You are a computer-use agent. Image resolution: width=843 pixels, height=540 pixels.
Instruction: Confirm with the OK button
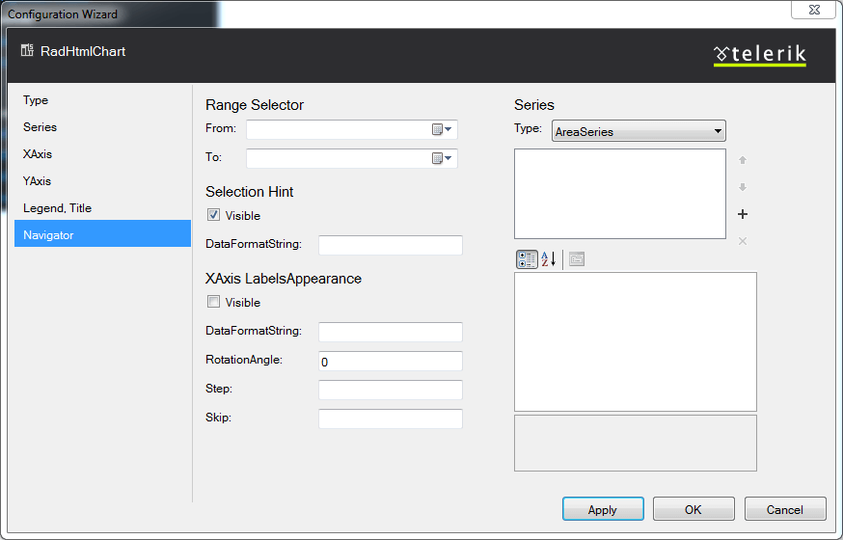click(693, 509)
